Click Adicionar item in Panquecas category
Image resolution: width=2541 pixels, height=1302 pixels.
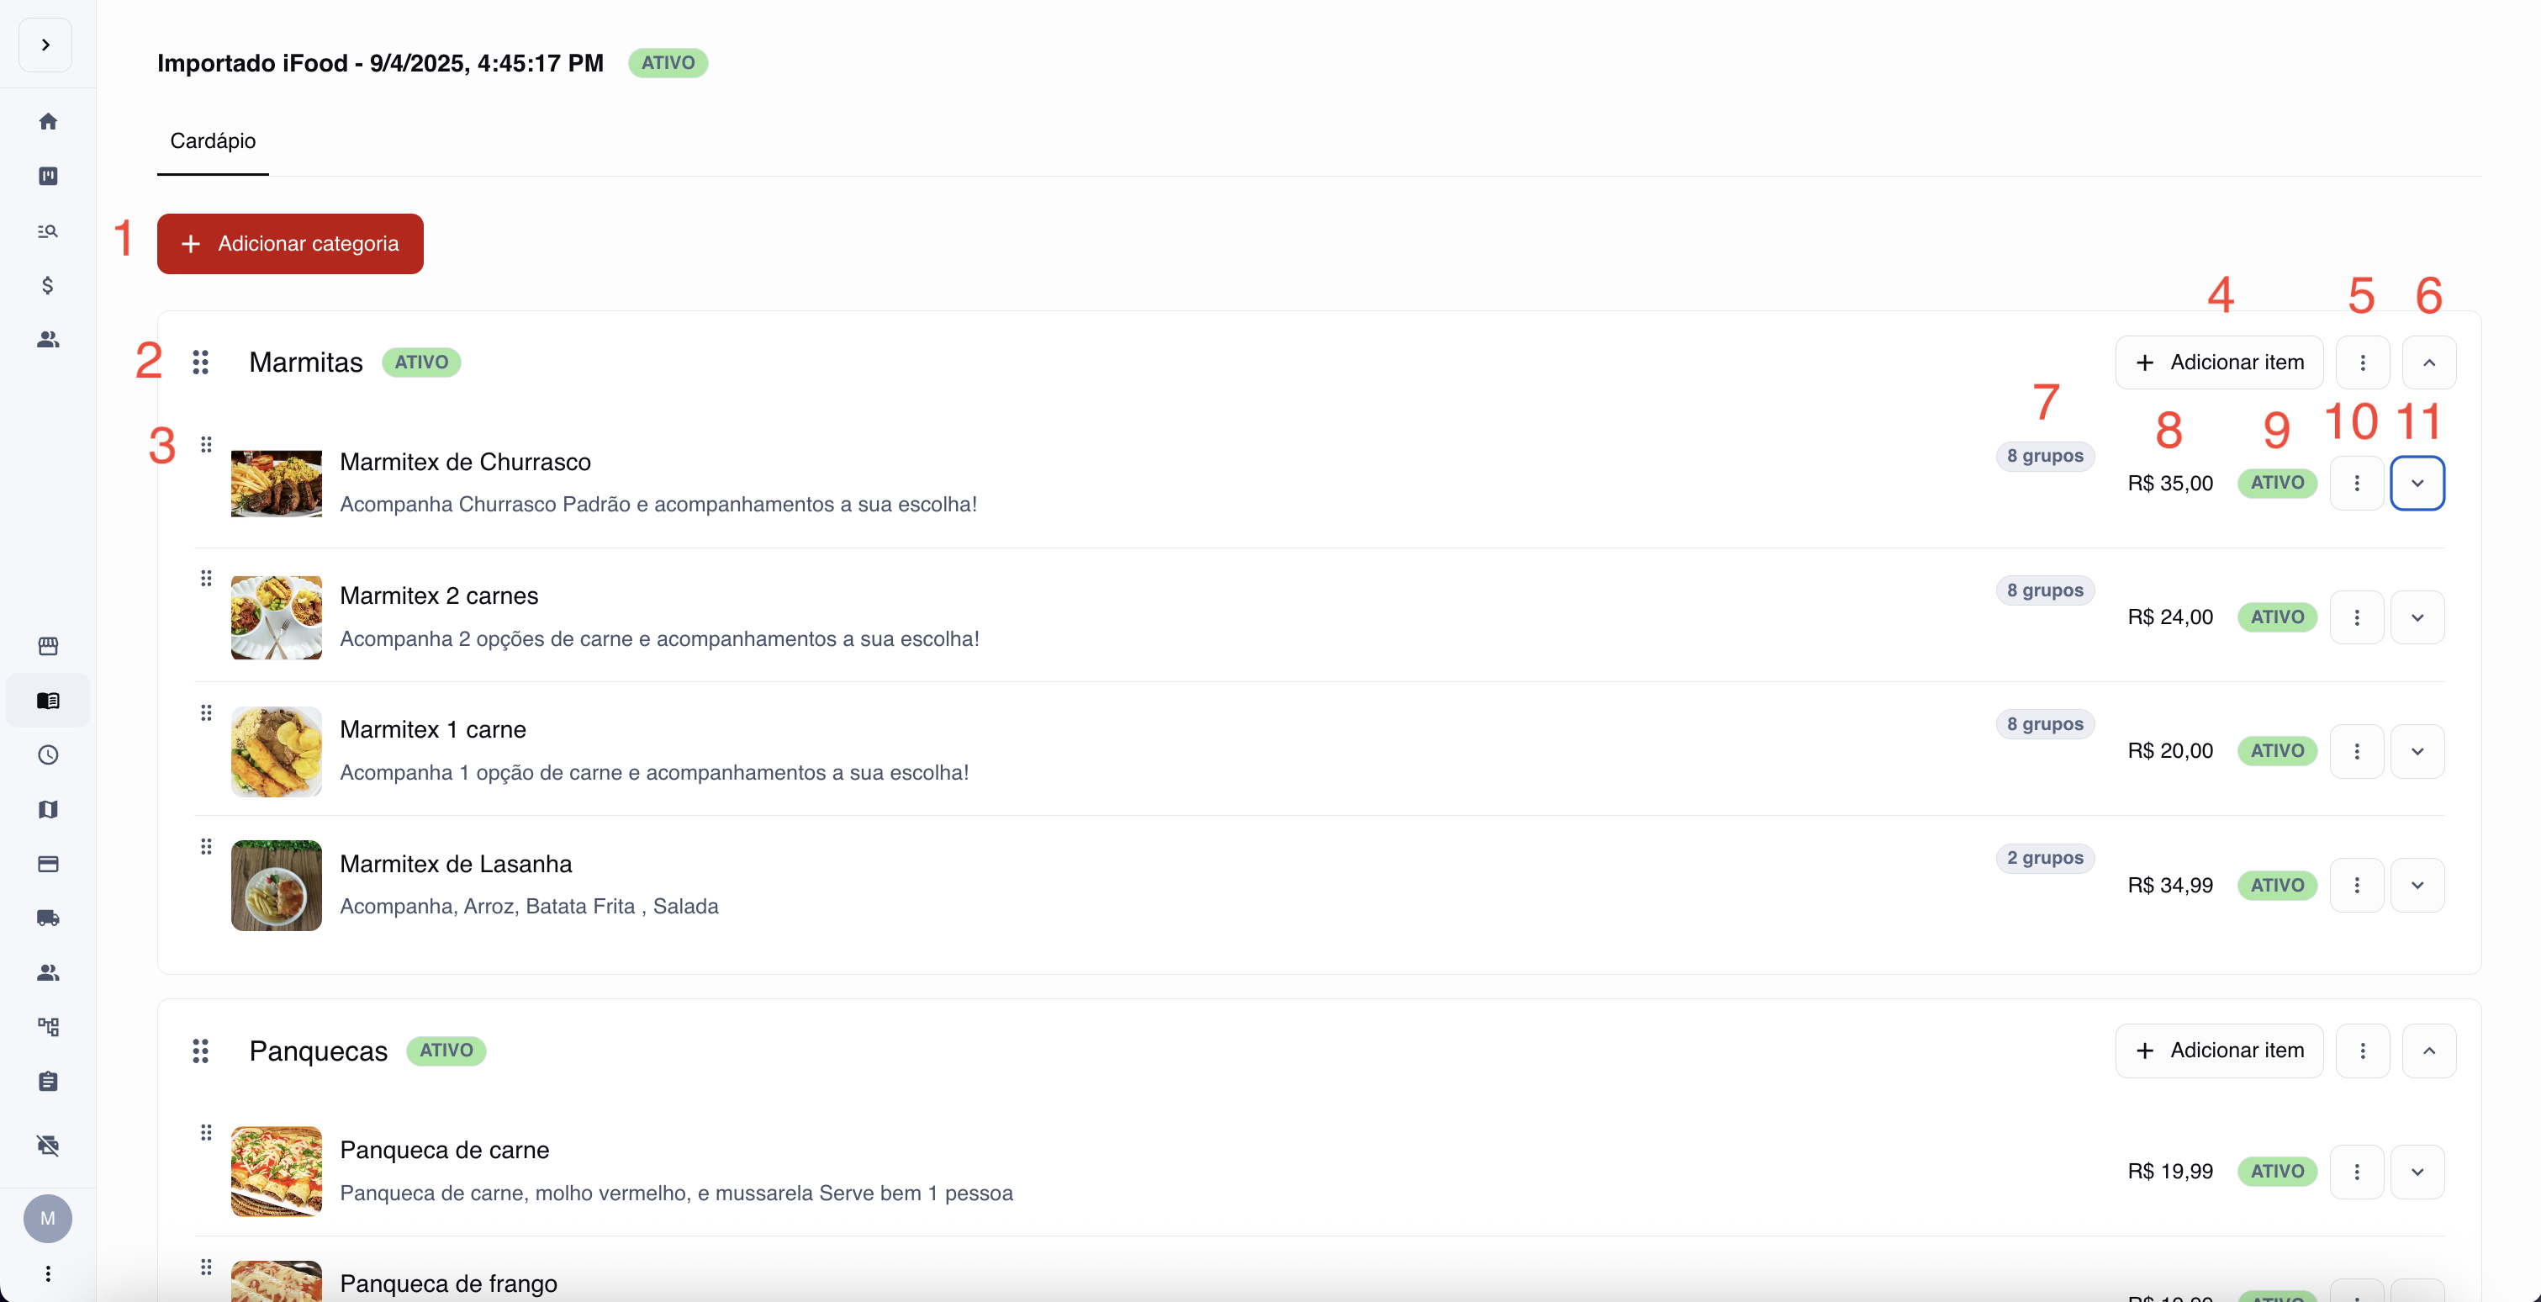2218,1051
